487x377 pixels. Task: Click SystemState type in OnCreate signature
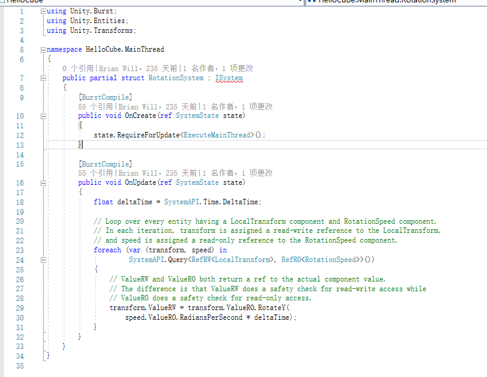pos(197,116)
